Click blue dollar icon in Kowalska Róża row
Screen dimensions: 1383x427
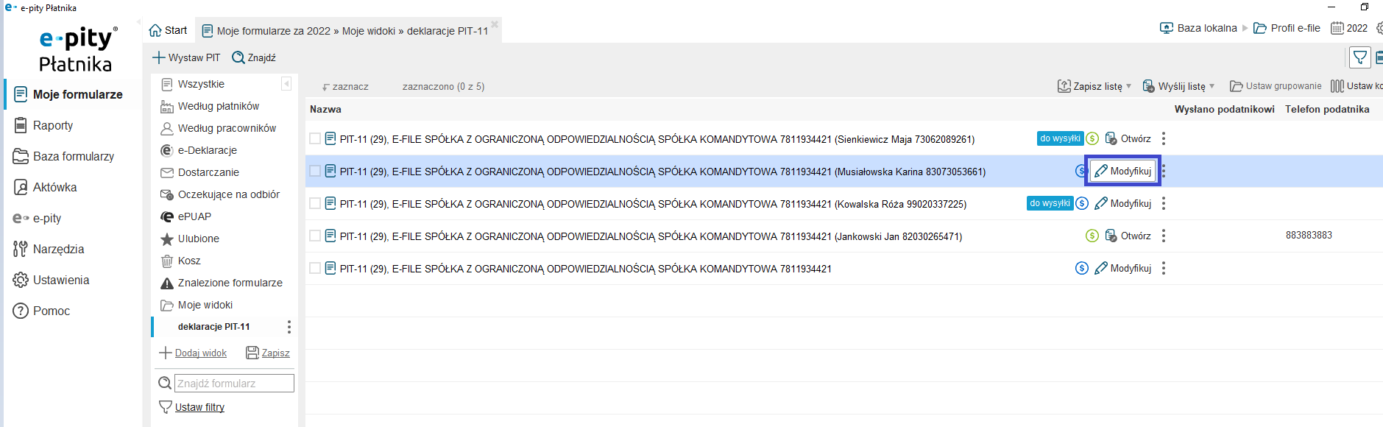pos(1082,203)
